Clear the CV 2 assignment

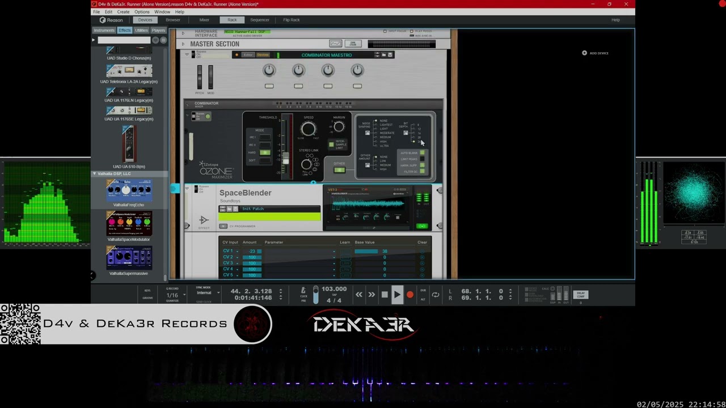(x=422, y=257)
